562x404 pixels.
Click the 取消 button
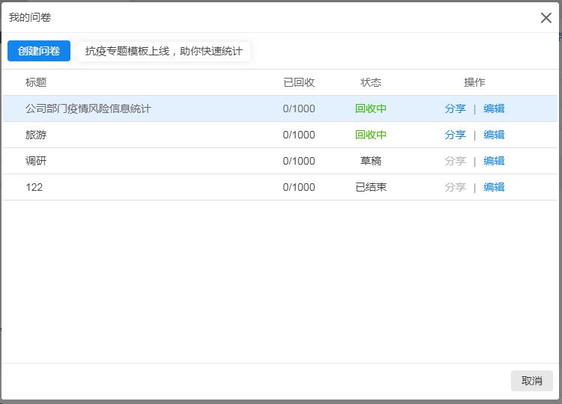click(531, 381)
